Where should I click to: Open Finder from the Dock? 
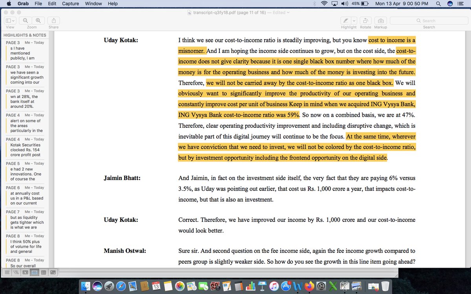[x=86, y=286]
